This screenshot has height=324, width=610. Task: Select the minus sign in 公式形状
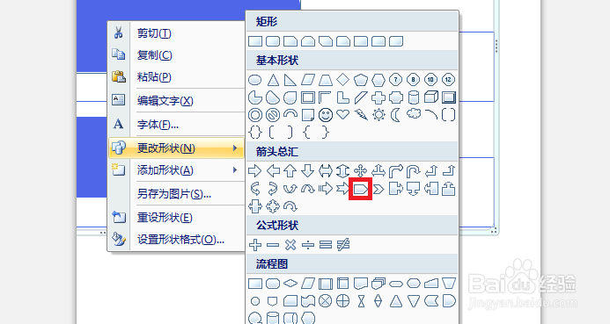(273, 245)
